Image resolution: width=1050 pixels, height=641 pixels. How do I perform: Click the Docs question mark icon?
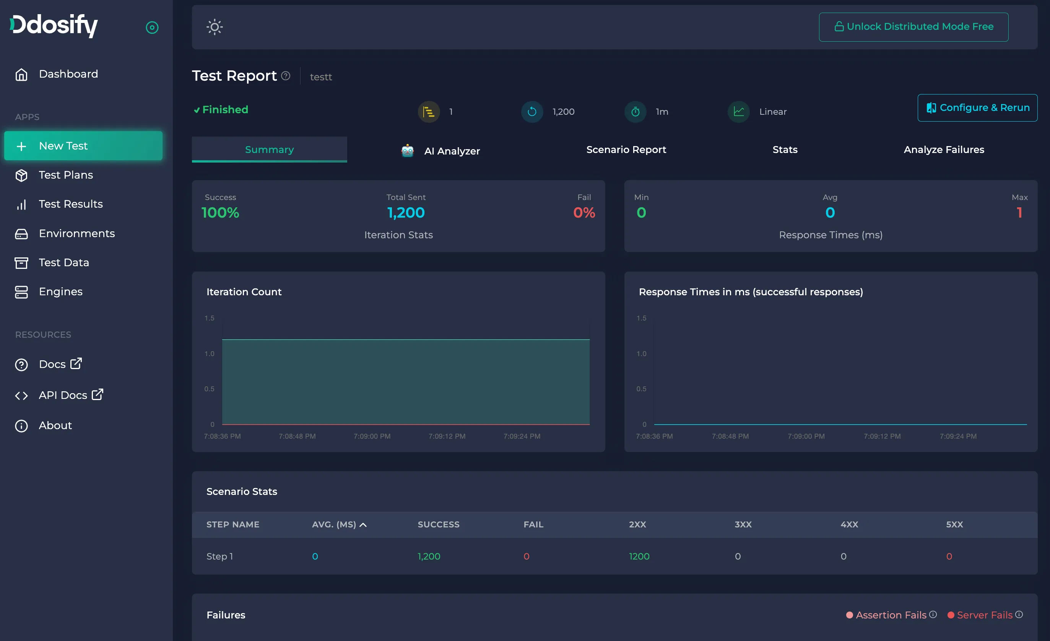21,365
